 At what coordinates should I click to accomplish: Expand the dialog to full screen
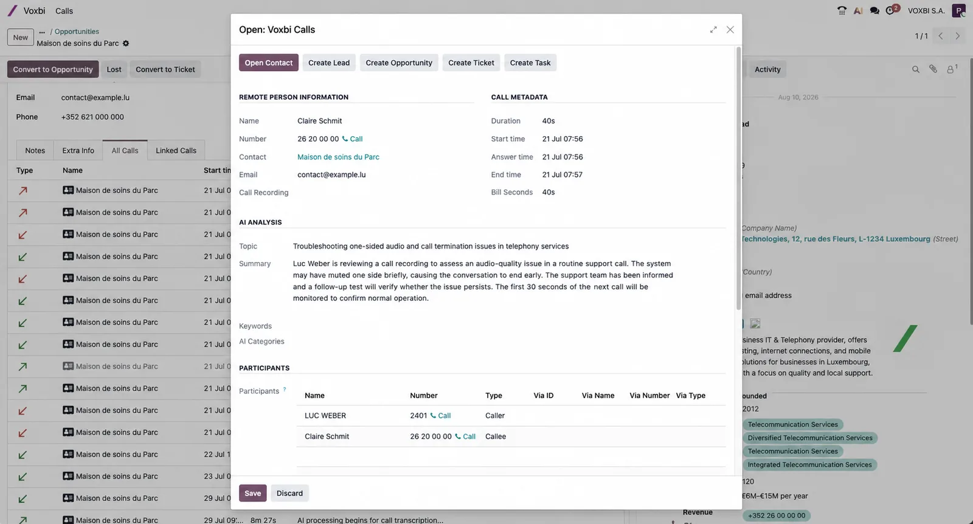pyautogui.click(x=713, y=29)
